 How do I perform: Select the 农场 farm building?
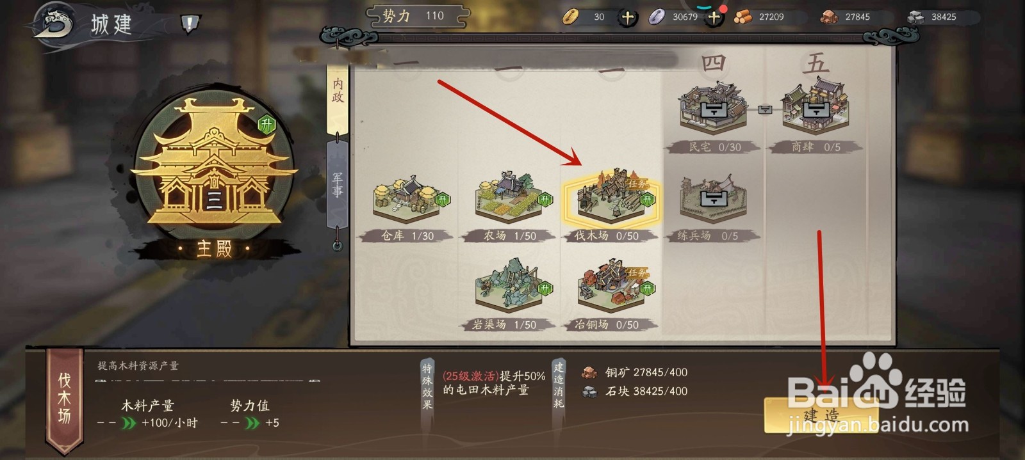[510, 200]
